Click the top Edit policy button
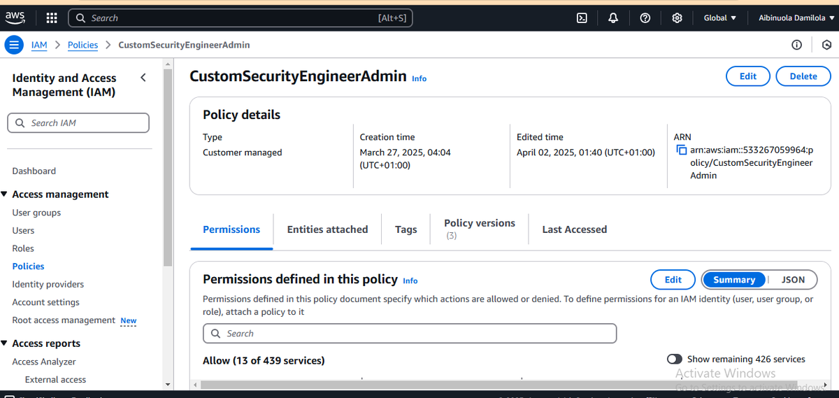The width and height of the screenshot is (839, 398). coord(748,76)
